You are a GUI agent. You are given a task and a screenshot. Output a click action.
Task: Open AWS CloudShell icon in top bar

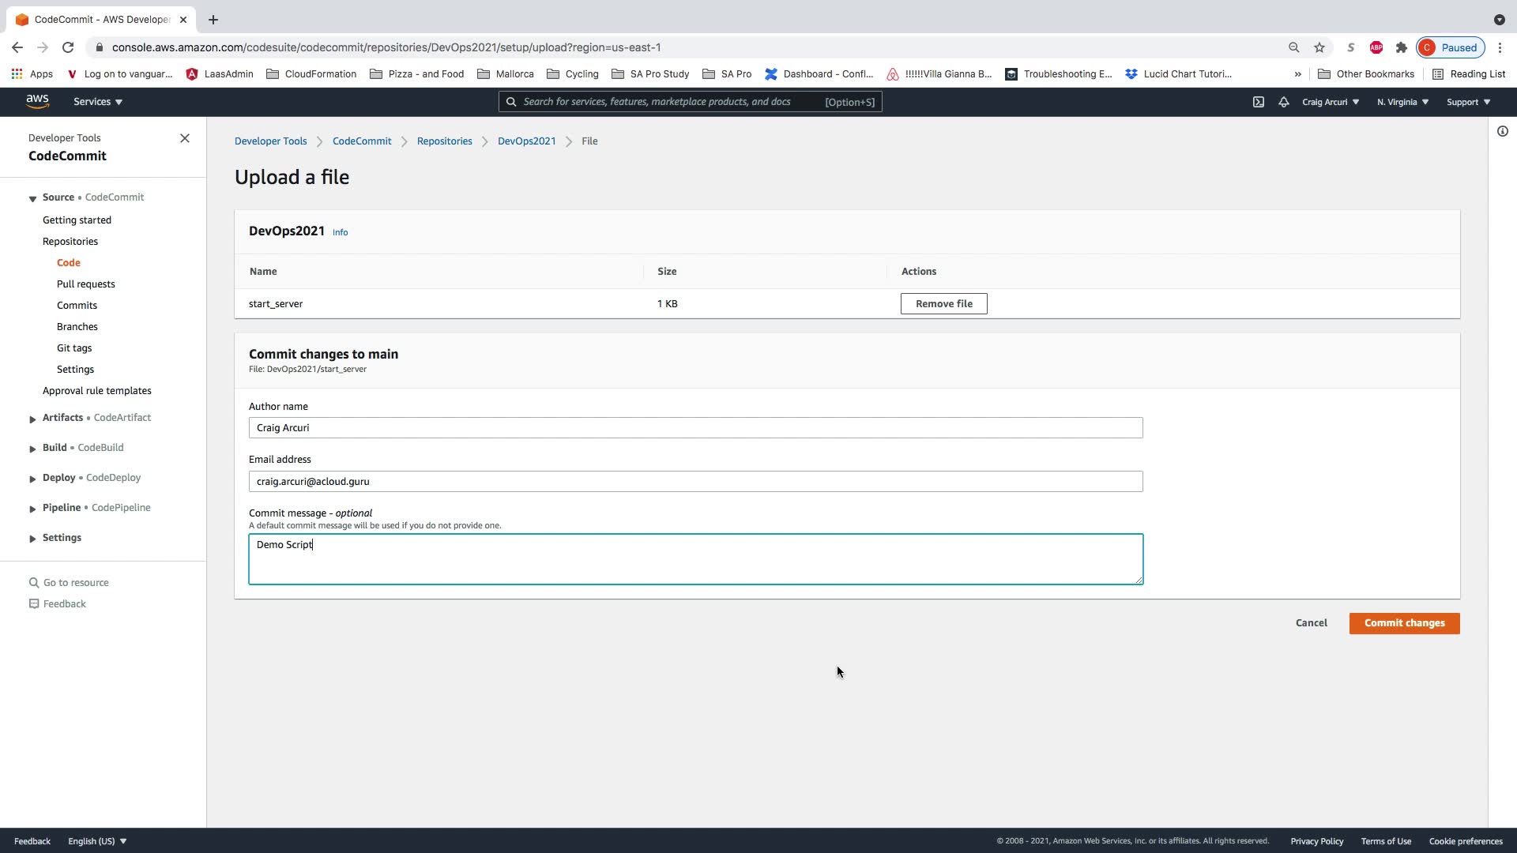click(1259, 102)
